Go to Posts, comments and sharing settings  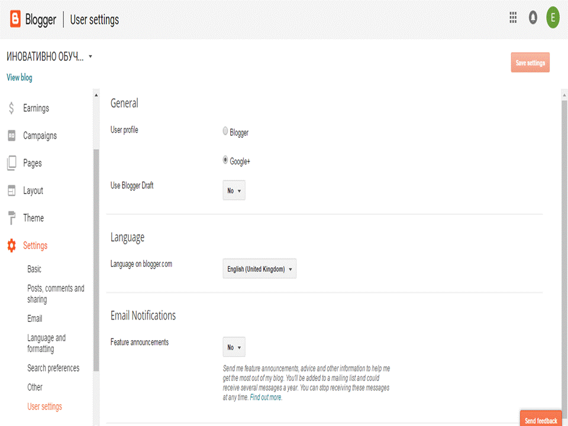56,294
